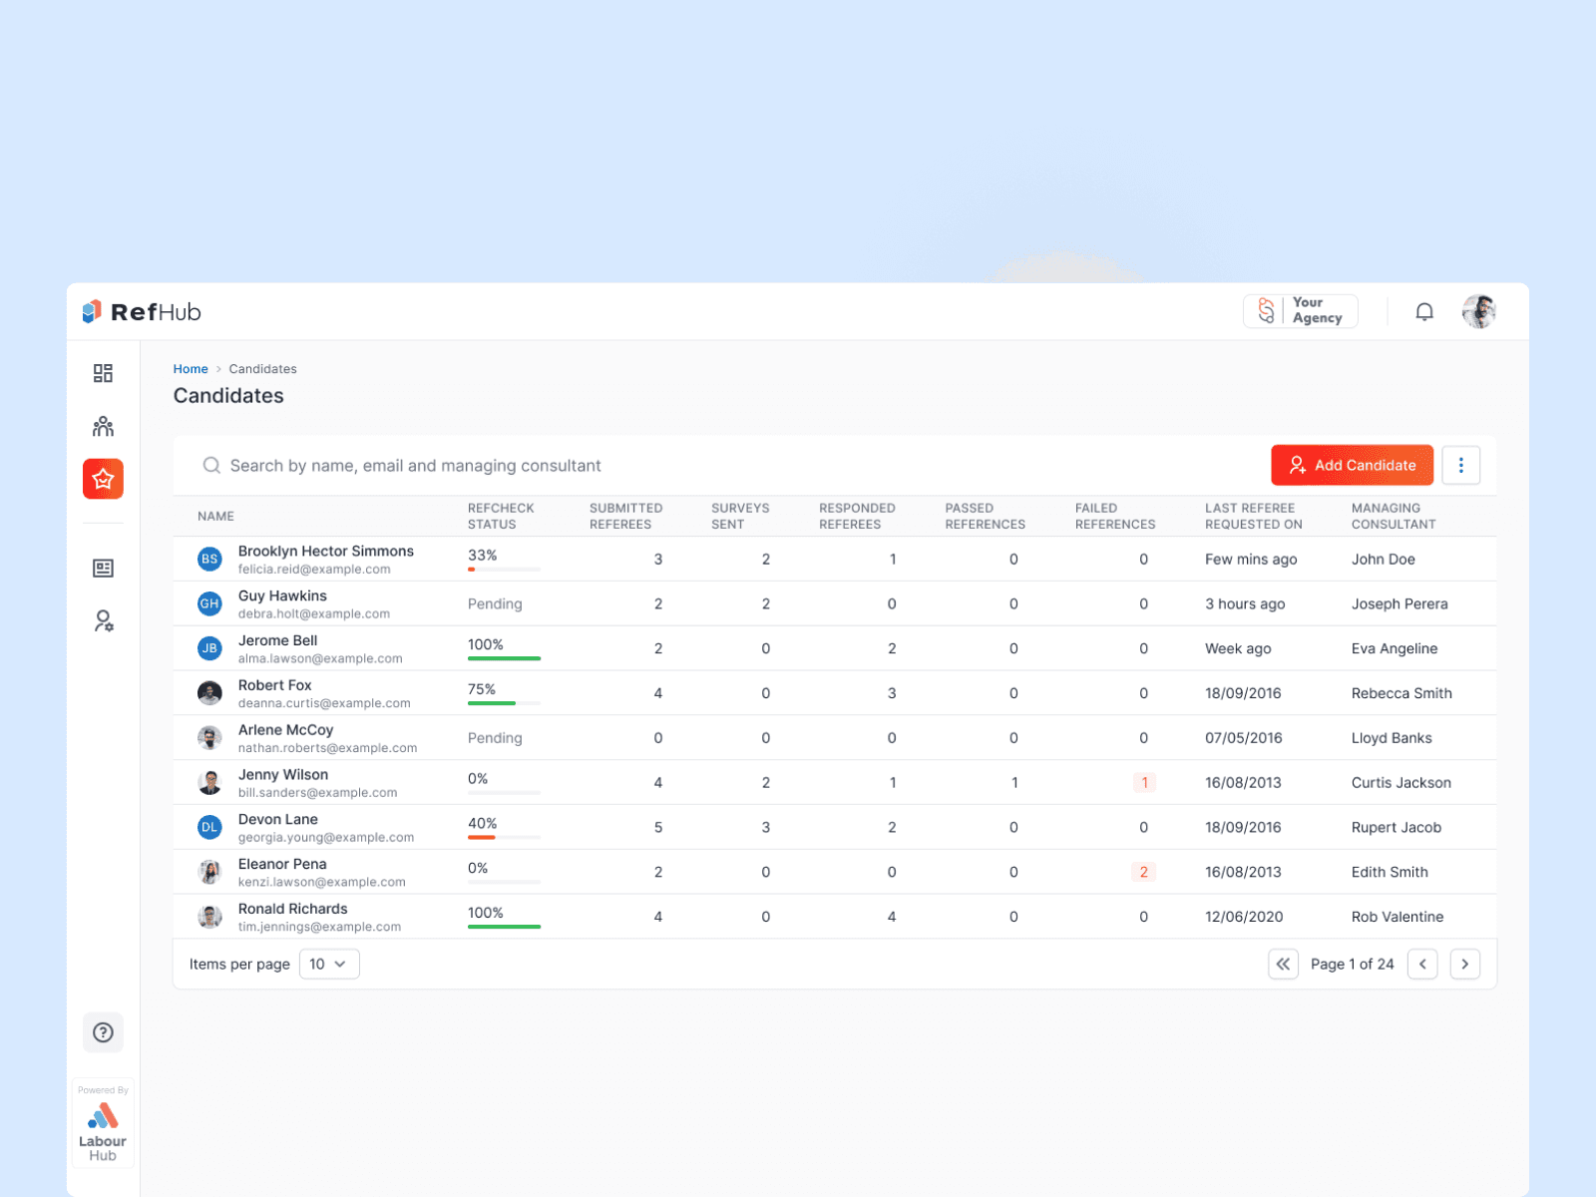Open the people group icon in sidebar
This screenshot has width=1596, height=1197.
tap(103, 427)
